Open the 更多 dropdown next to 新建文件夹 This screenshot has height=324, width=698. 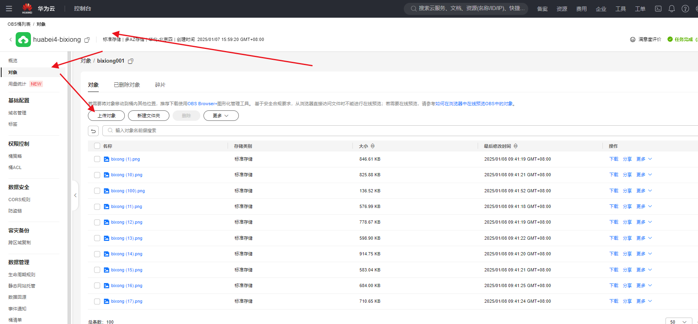coord(221,116)
